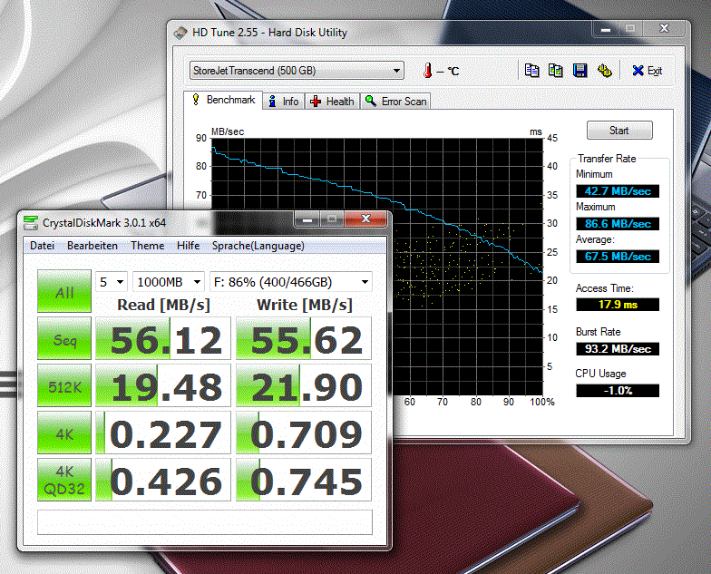The image size is (711, 574).
Task: Minimize the HD Tune window
Action: (x=606, y=29)
